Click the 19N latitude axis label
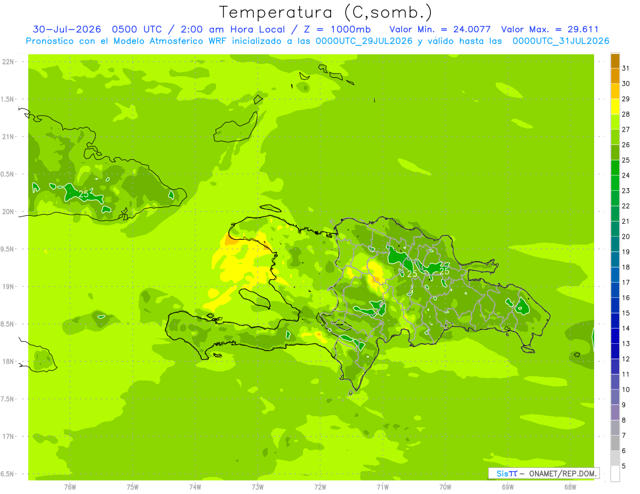Screen dimensions: 640x494 click(x=8, y=287)
